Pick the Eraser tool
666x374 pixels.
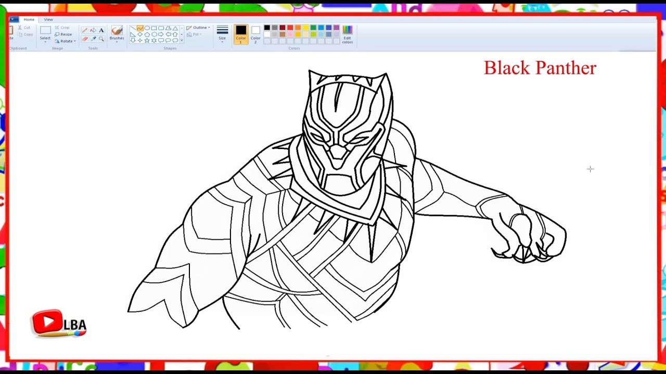(x=85, y=39)
